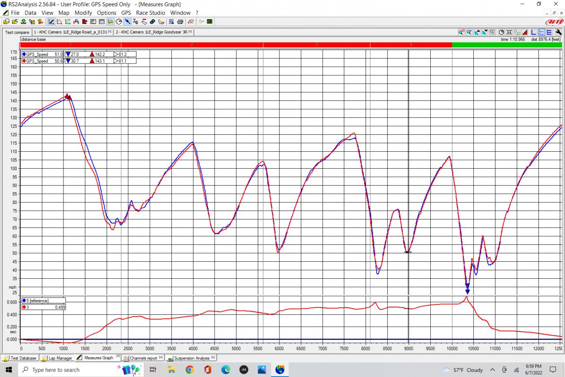This screenshot has width=565, height=377.
Task: Close the Ridge Goodyear 3R tab
Action: click(190, 32)
